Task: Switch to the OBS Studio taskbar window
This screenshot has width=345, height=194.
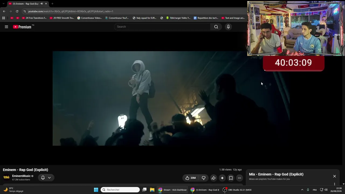Action: pos(237,190)
